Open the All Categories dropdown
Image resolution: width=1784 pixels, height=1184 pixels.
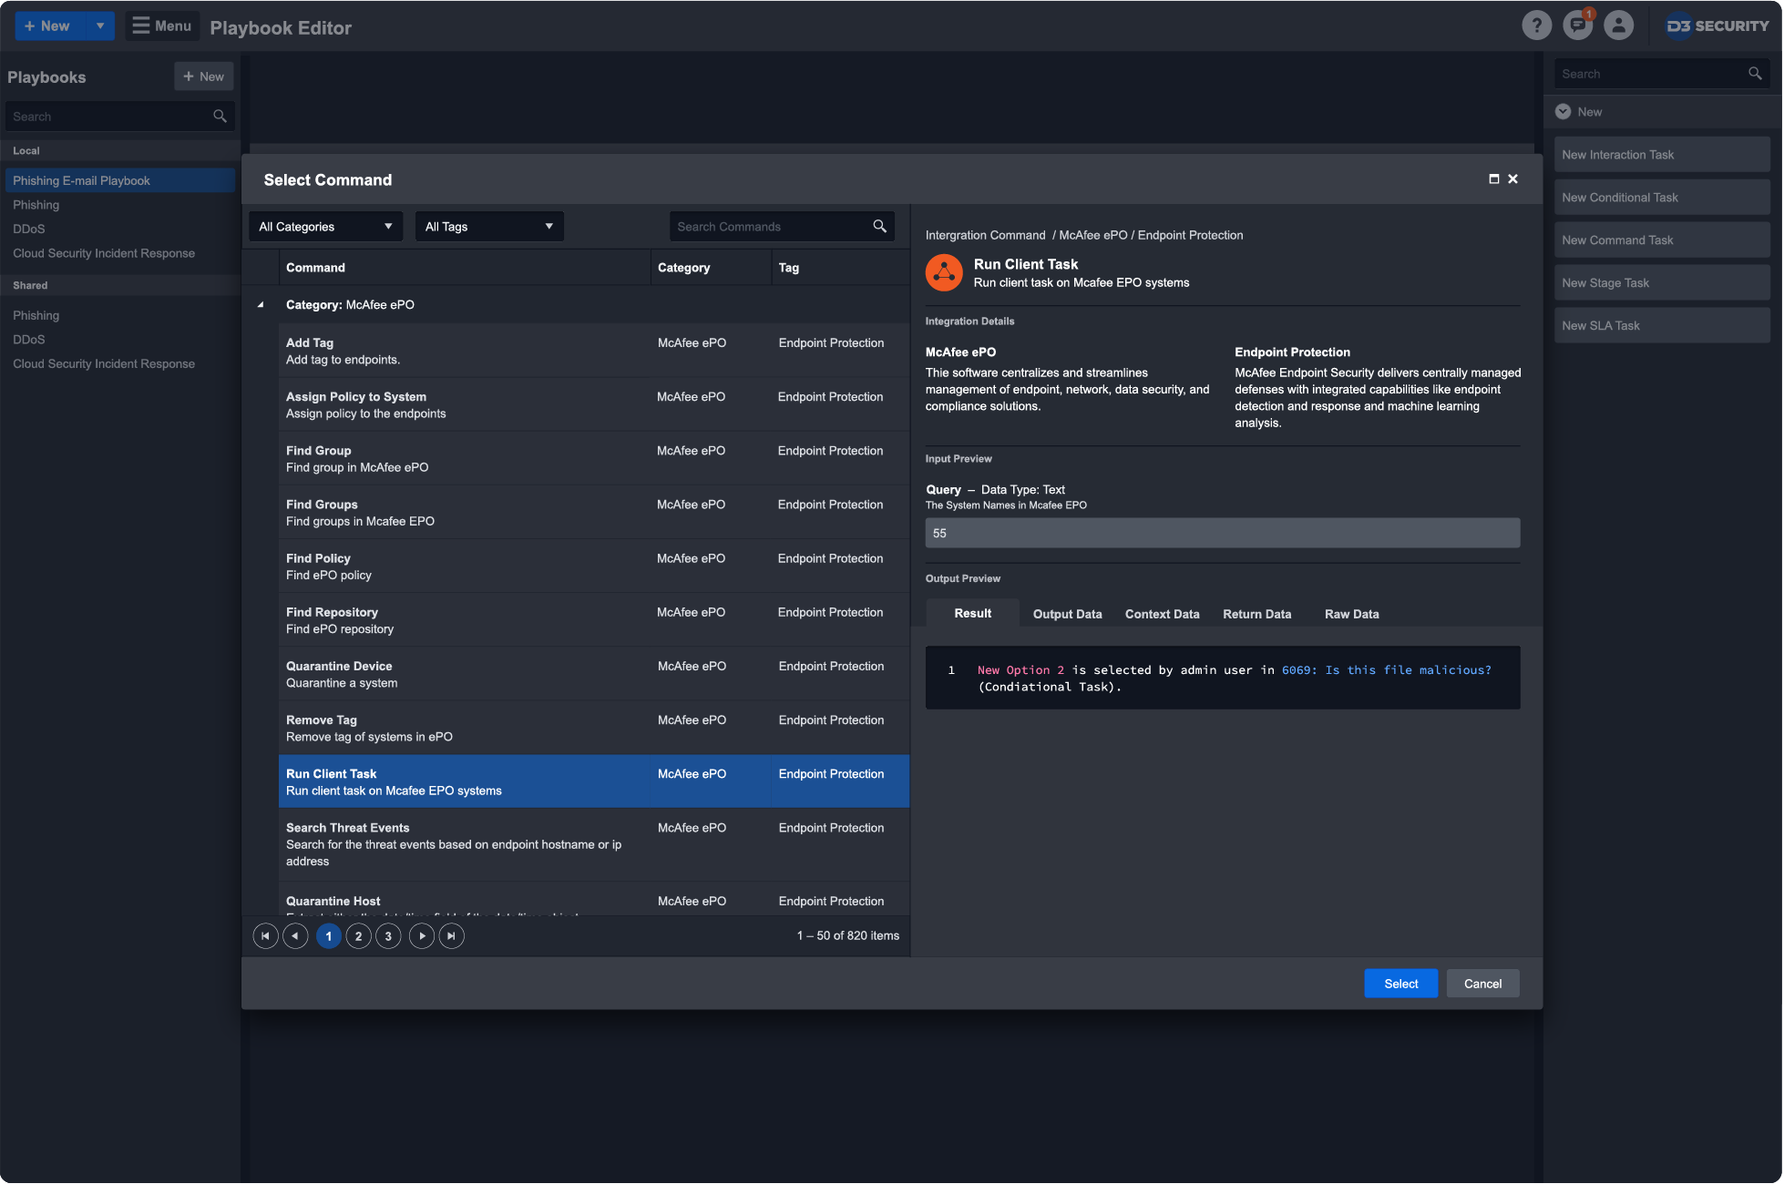tap(325, 226)
